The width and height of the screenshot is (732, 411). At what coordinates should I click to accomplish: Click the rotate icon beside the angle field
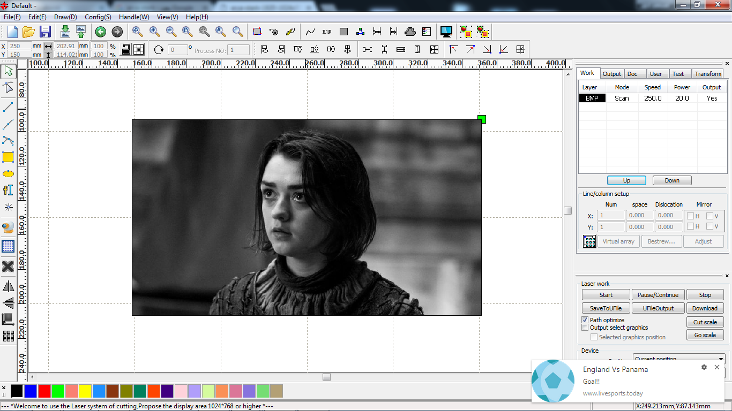[159, 50]
